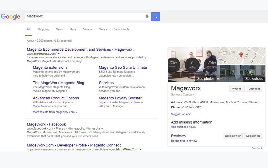The image size is (268, 168).
Task: Open Magento extensions sitelink
Action: point(50,67)
